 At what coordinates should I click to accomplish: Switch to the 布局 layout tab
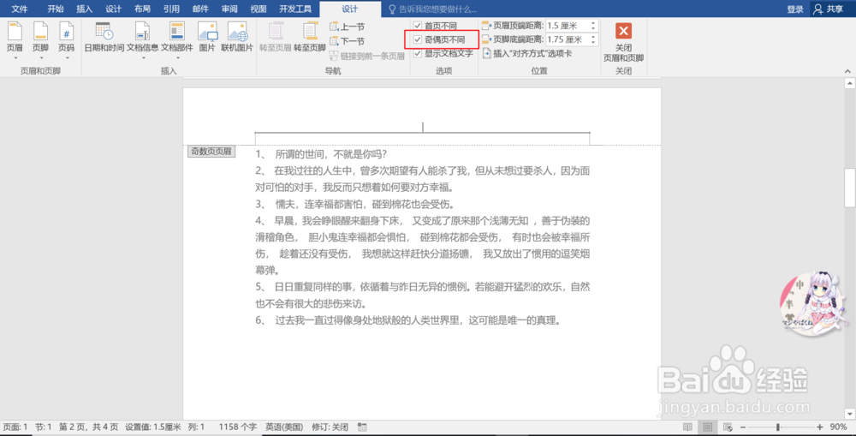coord(142,9)
